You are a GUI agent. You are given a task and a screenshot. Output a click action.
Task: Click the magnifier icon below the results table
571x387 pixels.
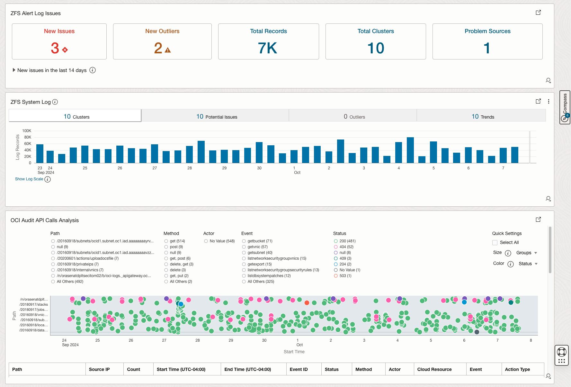548,376
